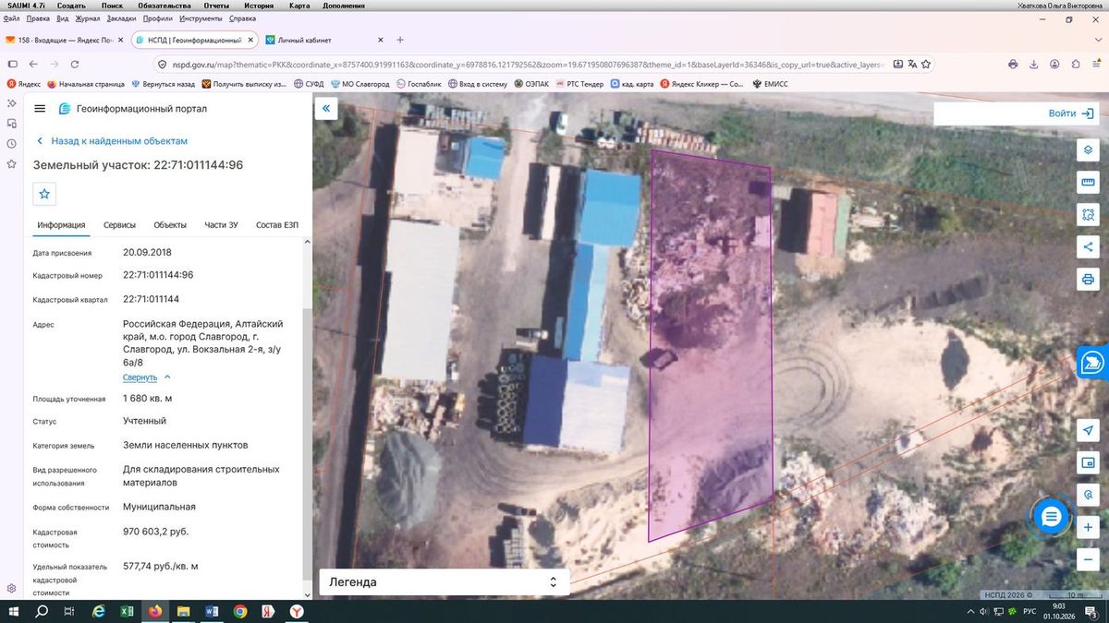
Task: Select the ruler measurement tool
Action: click(x=1088, y=183)
